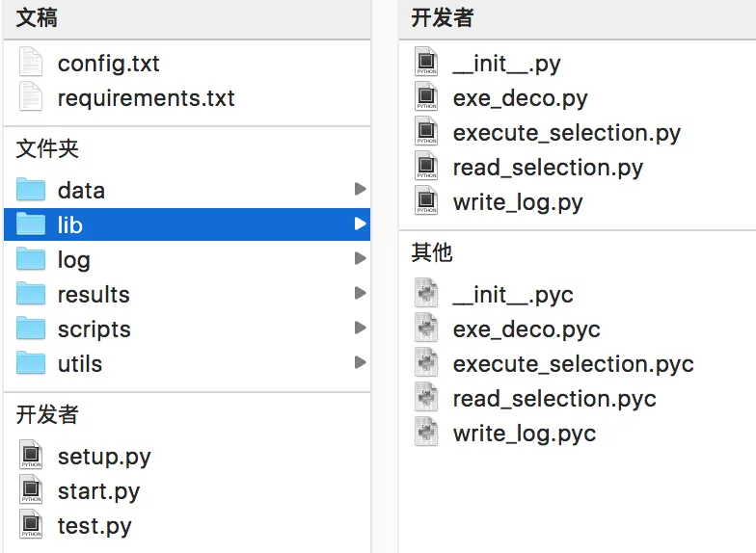Click the __init__.pyc compiled file icon

pyautogui.click(x=426, y=295)
